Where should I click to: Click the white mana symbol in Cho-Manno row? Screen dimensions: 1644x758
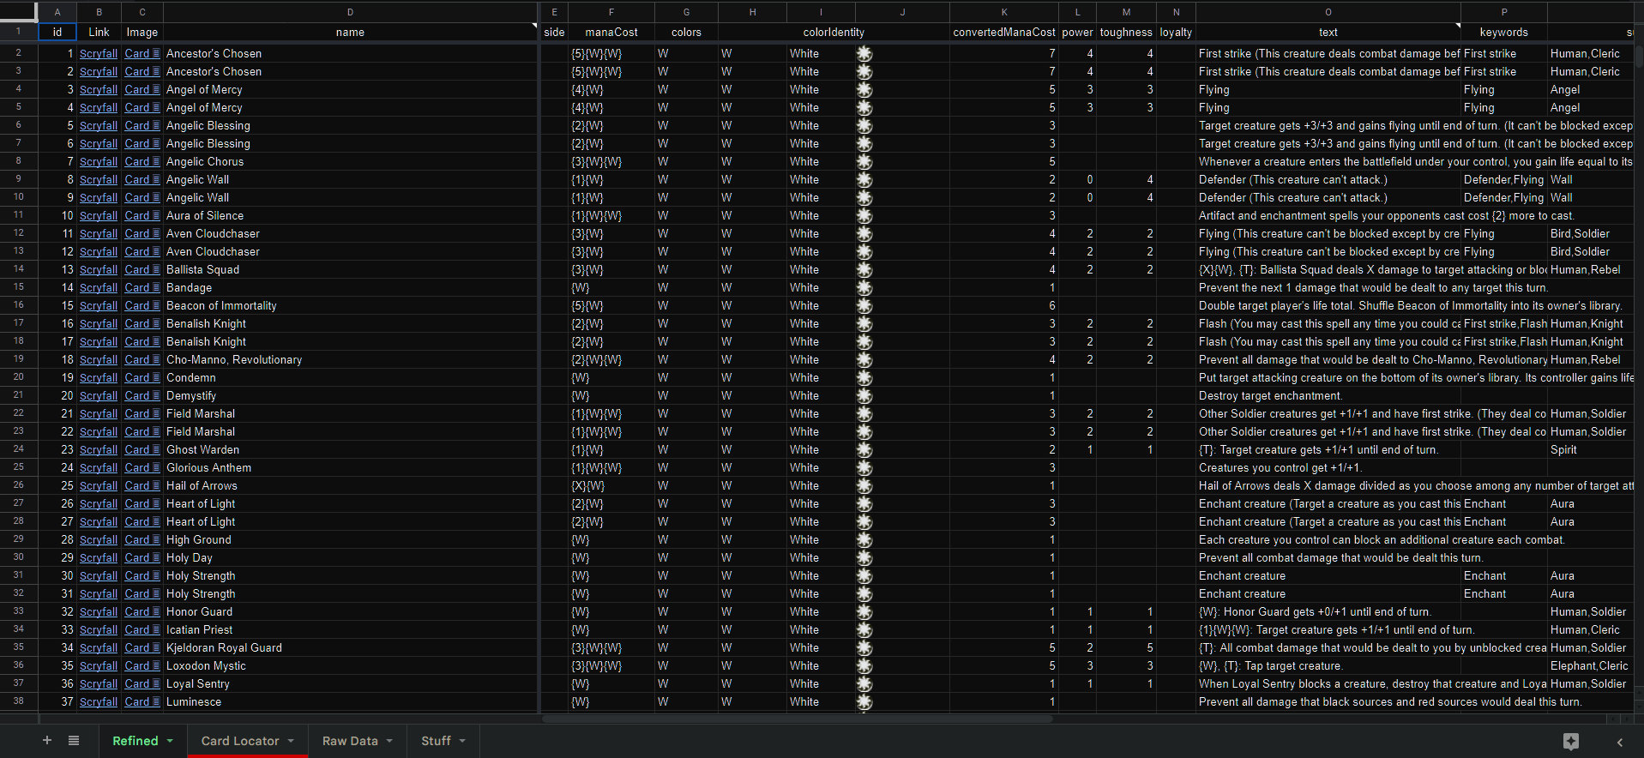pyautogui.click(x=864, y=359)
